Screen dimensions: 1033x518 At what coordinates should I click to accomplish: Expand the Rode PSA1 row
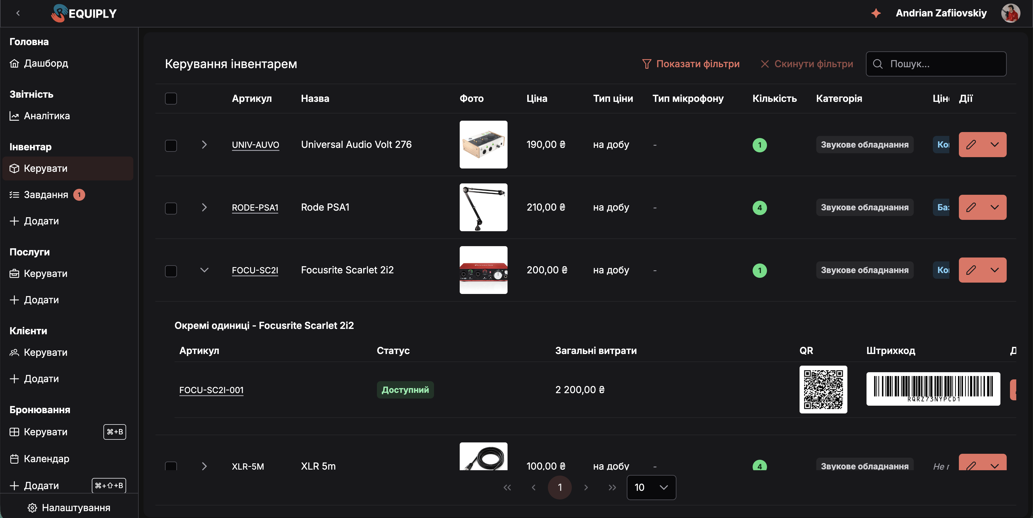point(204,207)
